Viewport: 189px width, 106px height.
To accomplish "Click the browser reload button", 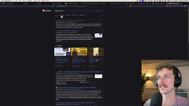I will coord(6,6).
